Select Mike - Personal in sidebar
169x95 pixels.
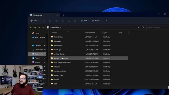(x=39, y=37)
